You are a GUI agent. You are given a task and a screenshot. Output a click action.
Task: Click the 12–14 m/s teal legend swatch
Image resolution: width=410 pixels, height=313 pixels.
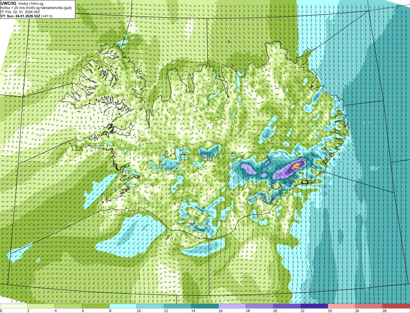pyautogui.click(x=178, y=306)
